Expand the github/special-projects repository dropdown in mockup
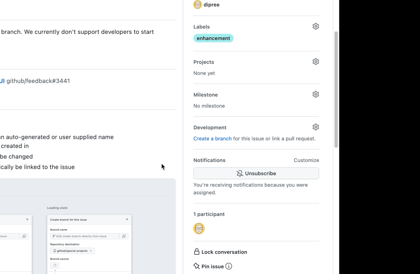The height and width of the screenshot is (274, 420). (x=72, y=251)
